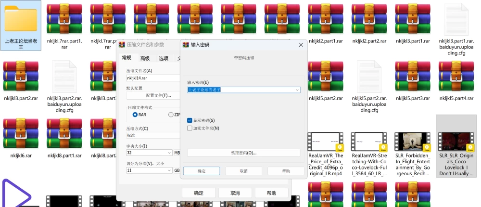This screenshot has height=207, width=481.
Task: Select nkljkl5.part2.rar.baiduyun.uploading.cfg file
Action: pos(369,87)
